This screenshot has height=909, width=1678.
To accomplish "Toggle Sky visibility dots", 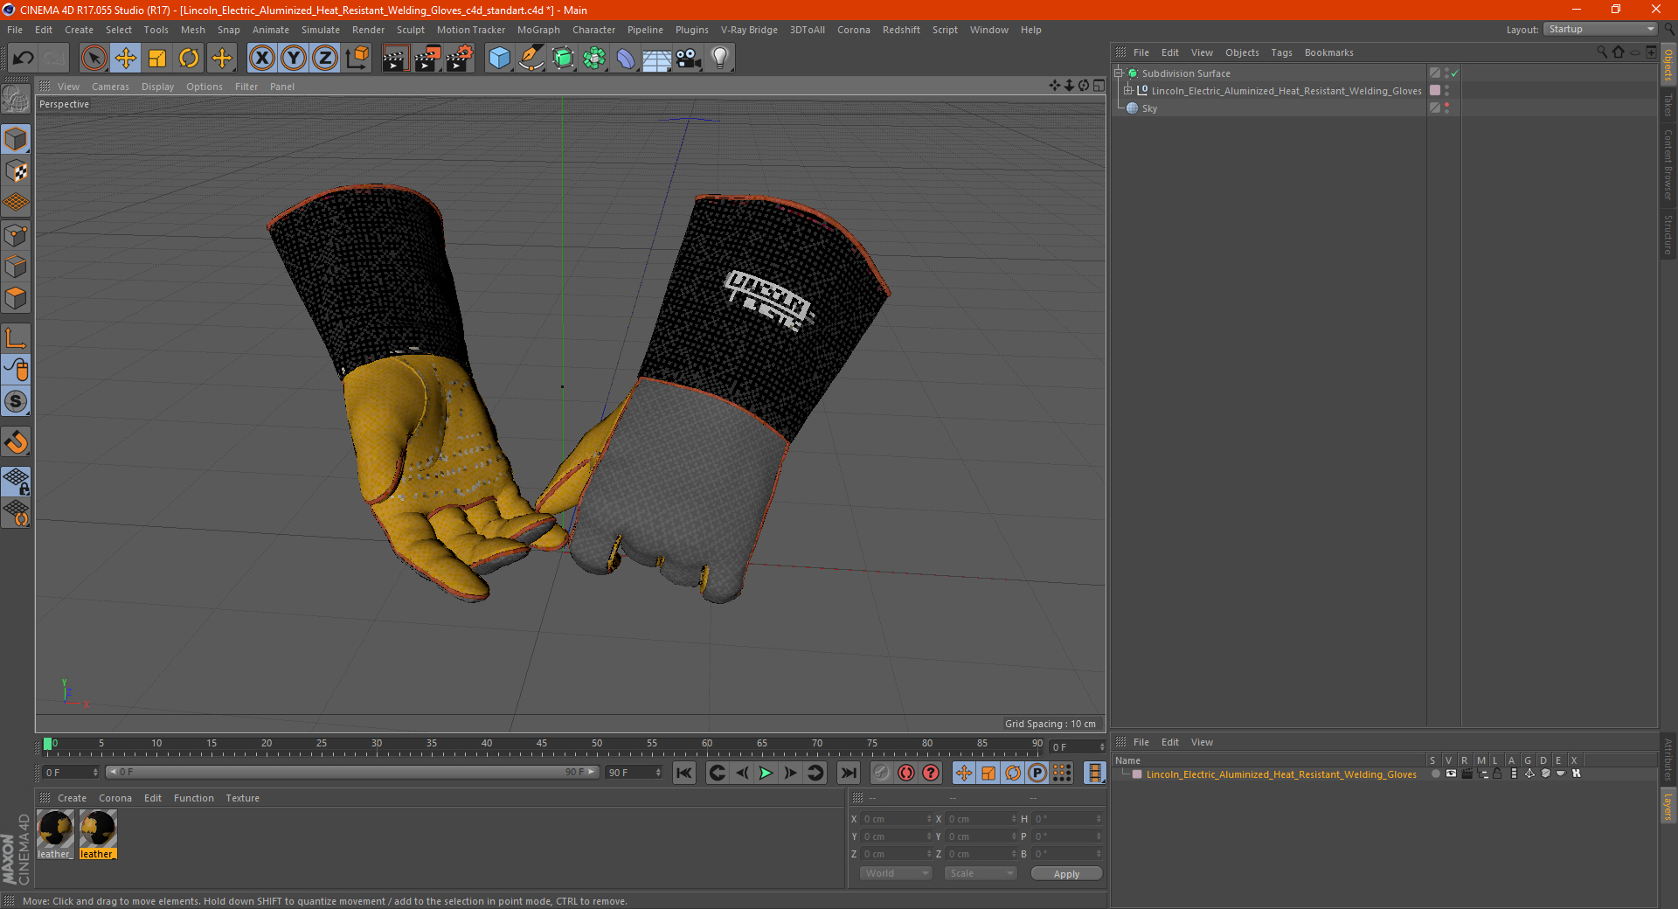I will pyautogui.click(x=1447, y=108).
